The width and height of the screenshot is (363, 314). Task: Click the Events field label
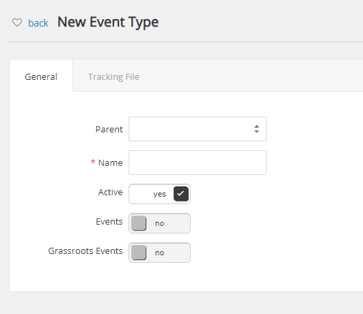109,222
